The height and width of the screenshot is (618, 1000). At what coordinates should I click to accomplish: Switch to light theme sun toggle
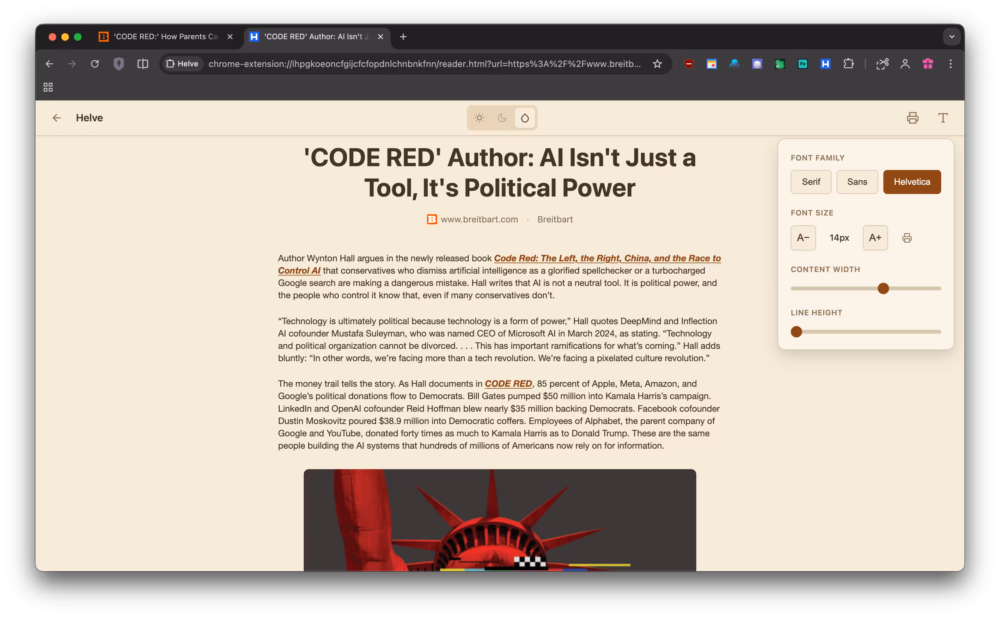[x=479, y=118]
